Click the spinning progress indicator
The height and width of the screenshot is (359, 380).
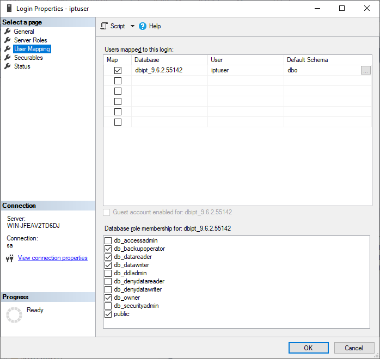(14, 315)
